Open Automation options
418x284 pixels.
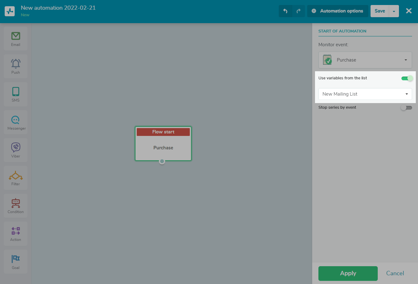point(338,11)
